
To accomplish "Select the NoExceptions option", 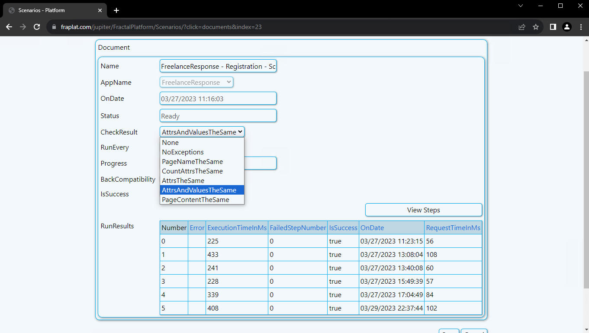I will point(183,152).
